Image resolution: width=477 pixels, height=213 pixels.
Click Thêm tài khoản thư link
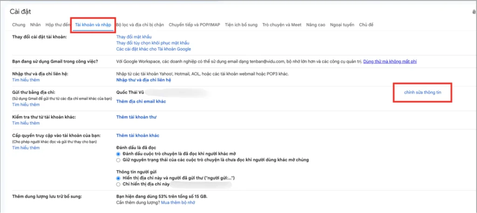[x=136, y=117]
